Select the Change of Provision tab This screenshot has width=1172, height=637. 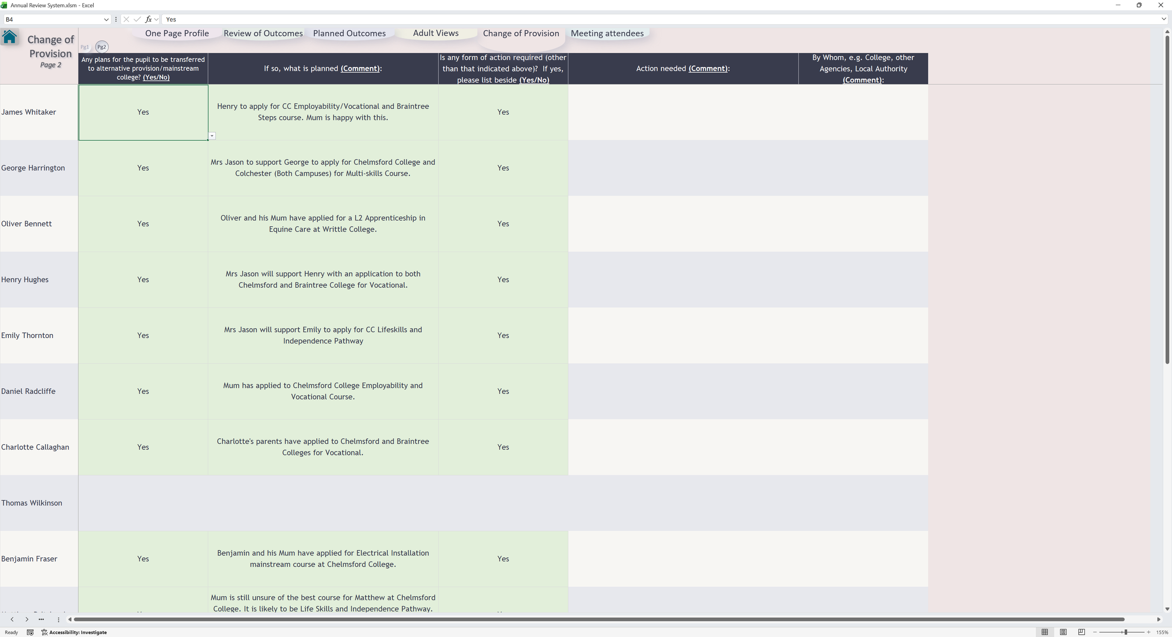click(521, 33)
